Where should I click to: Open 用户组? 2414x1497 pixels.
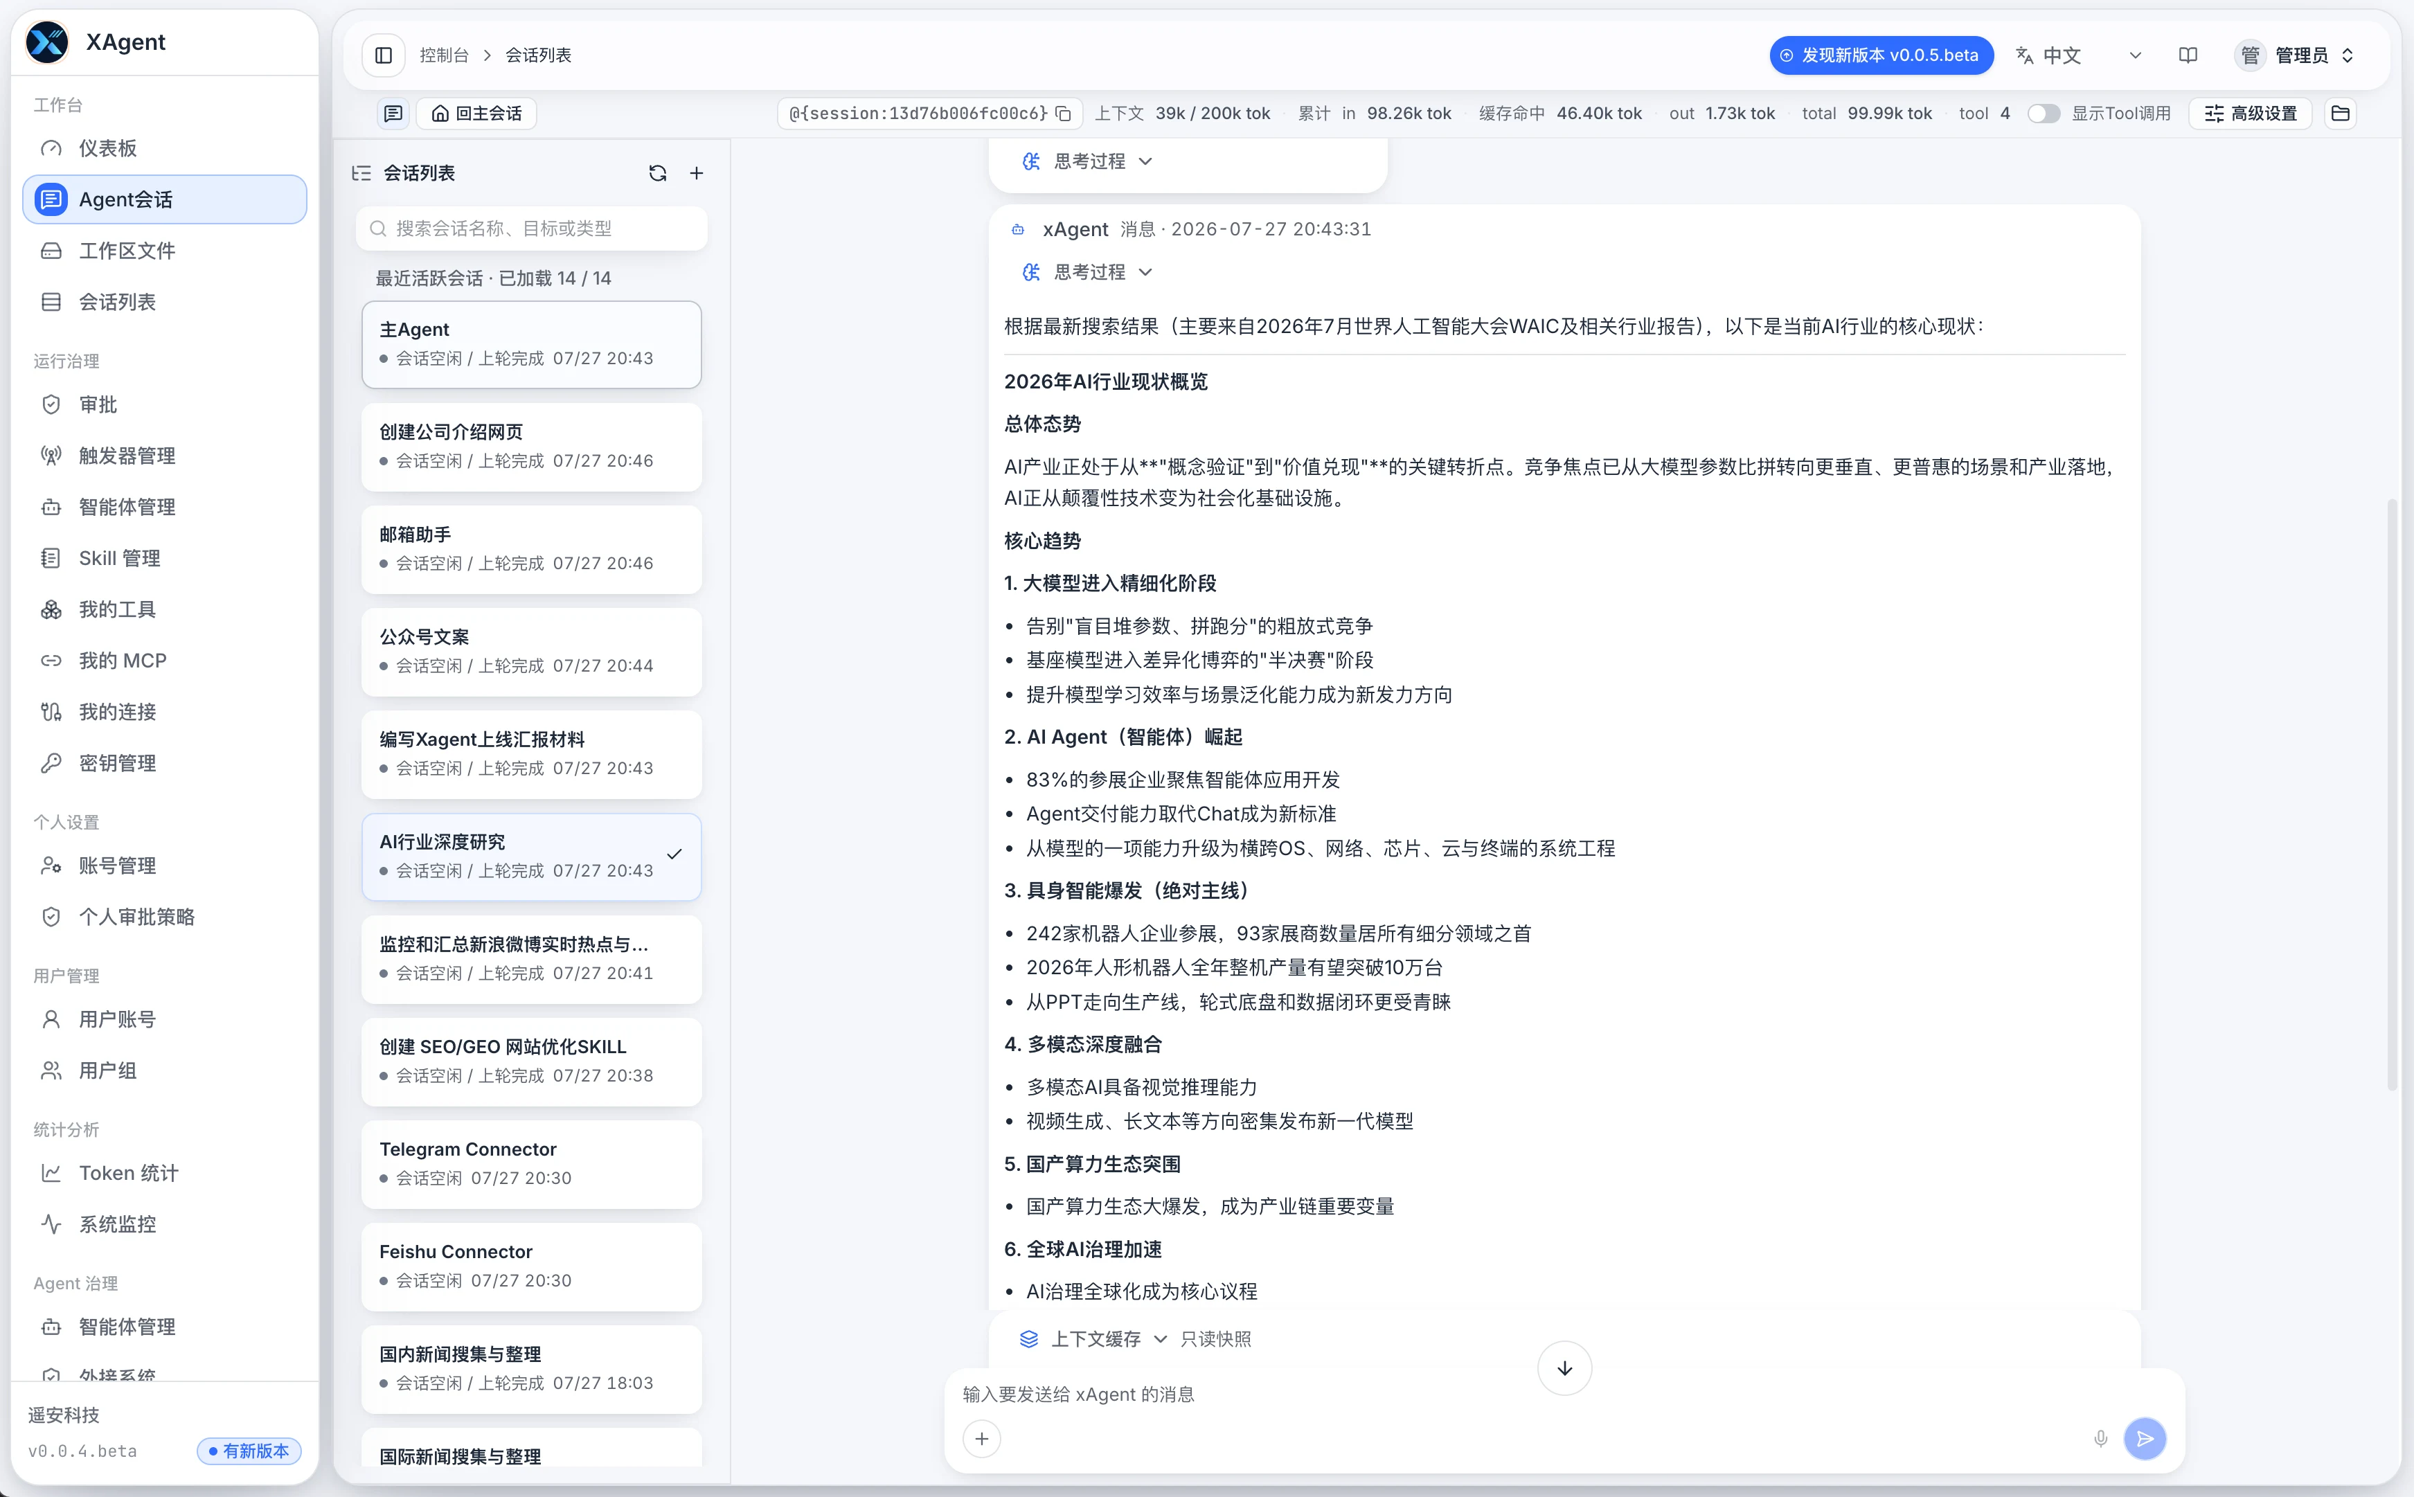pos(164,1070)
